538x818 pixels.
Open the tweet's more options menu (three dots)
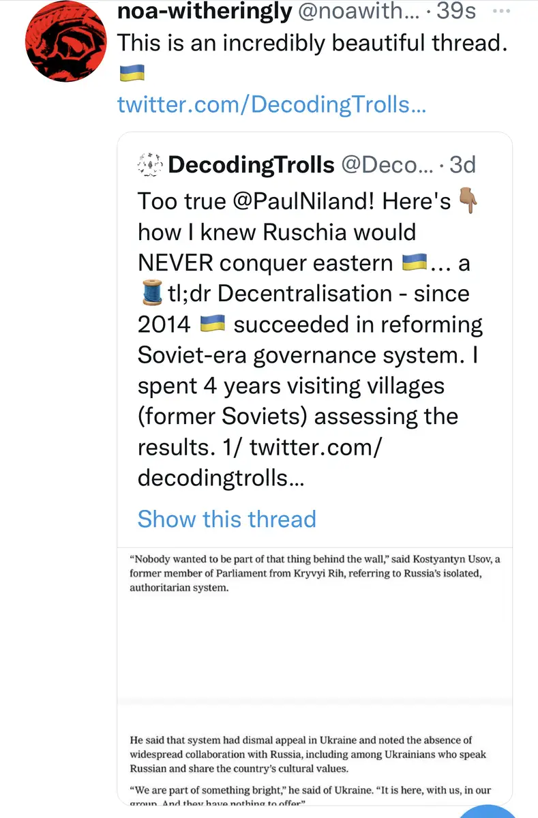click(500, 13)
